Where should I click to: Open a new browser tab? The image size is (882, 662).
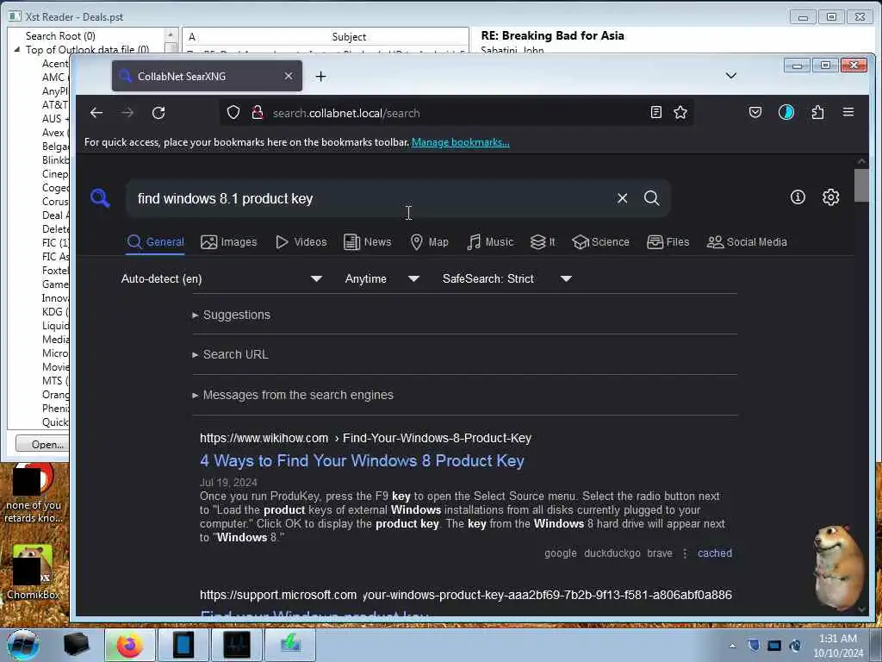[x=320, y=76]
